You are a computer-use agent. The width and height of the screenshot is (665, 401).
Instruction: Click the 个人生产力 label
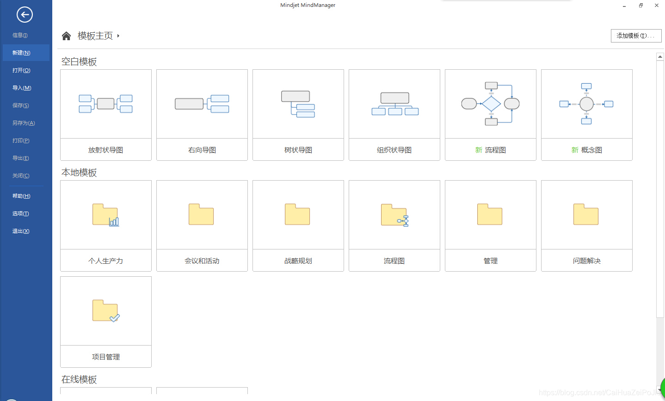pos(106,261)
